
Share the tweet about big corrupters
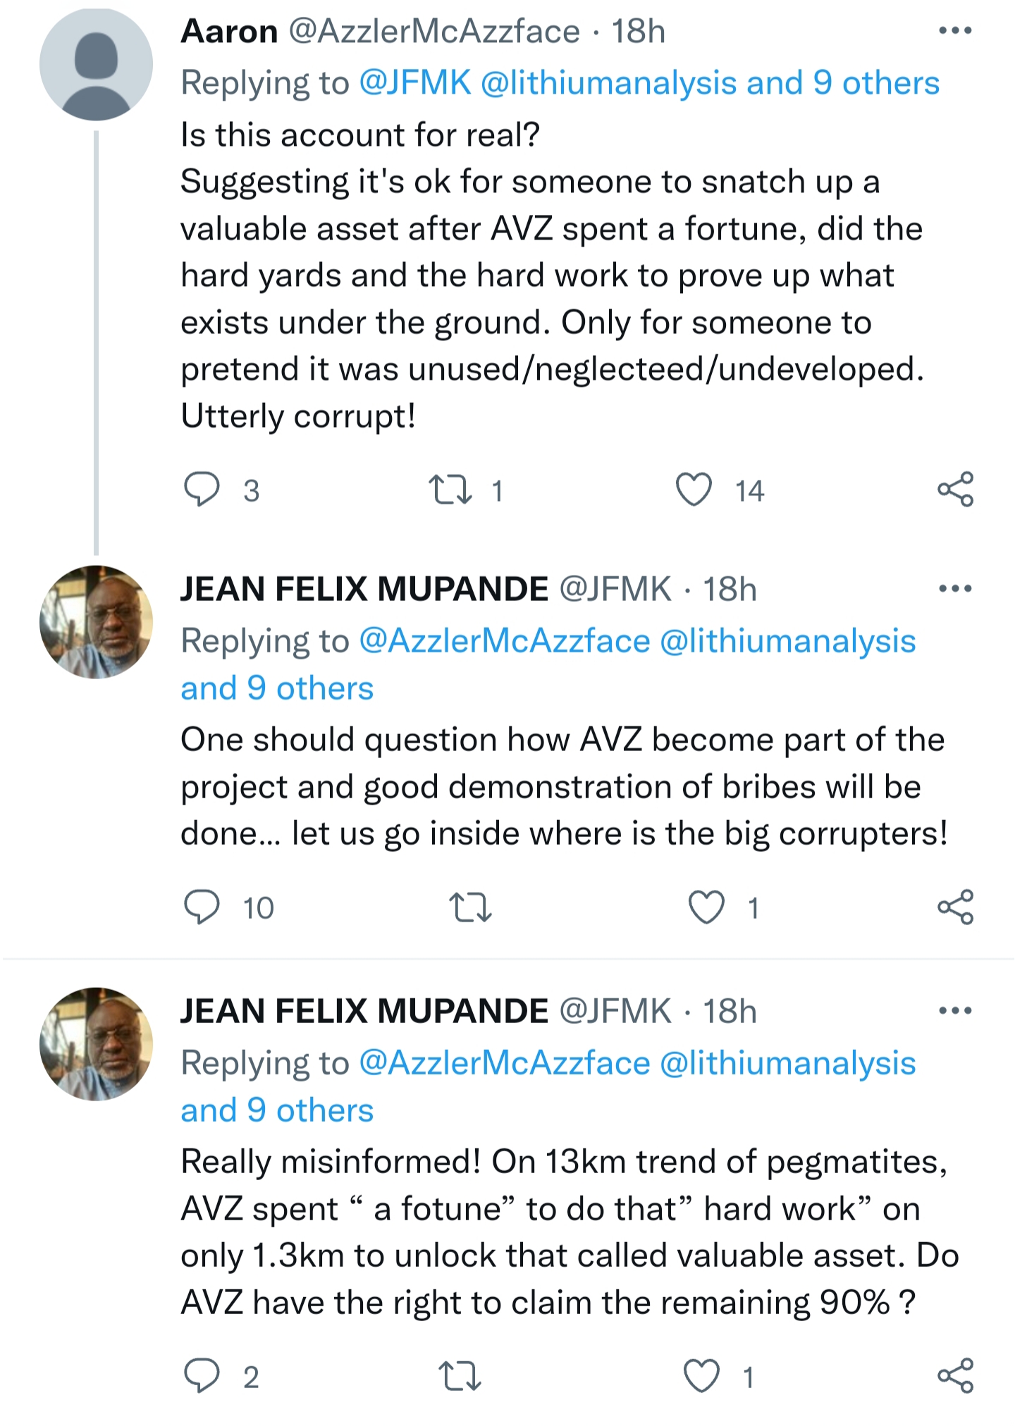955,907
